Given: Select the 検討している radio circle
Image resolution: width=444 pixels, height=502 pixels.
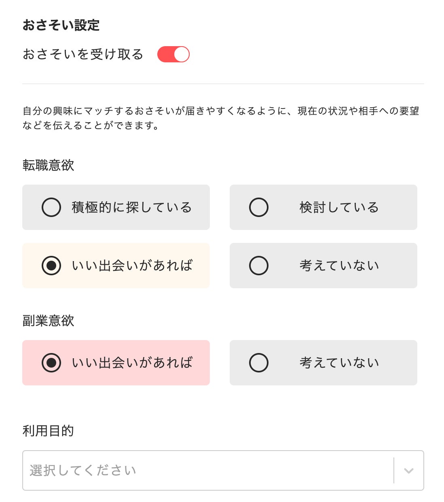Looking at the screenshot, I should (x=259, y=207).
